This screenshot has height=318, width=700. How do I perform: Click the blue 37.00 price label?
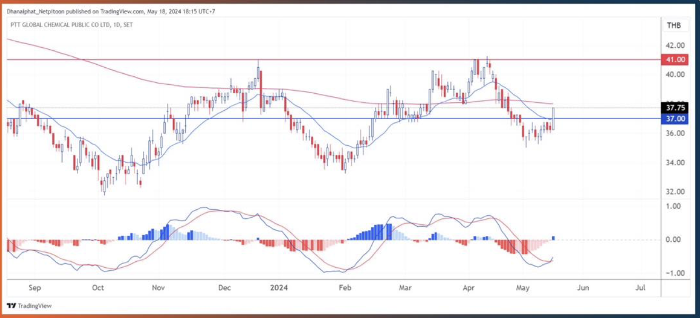[x=674, y=119]
